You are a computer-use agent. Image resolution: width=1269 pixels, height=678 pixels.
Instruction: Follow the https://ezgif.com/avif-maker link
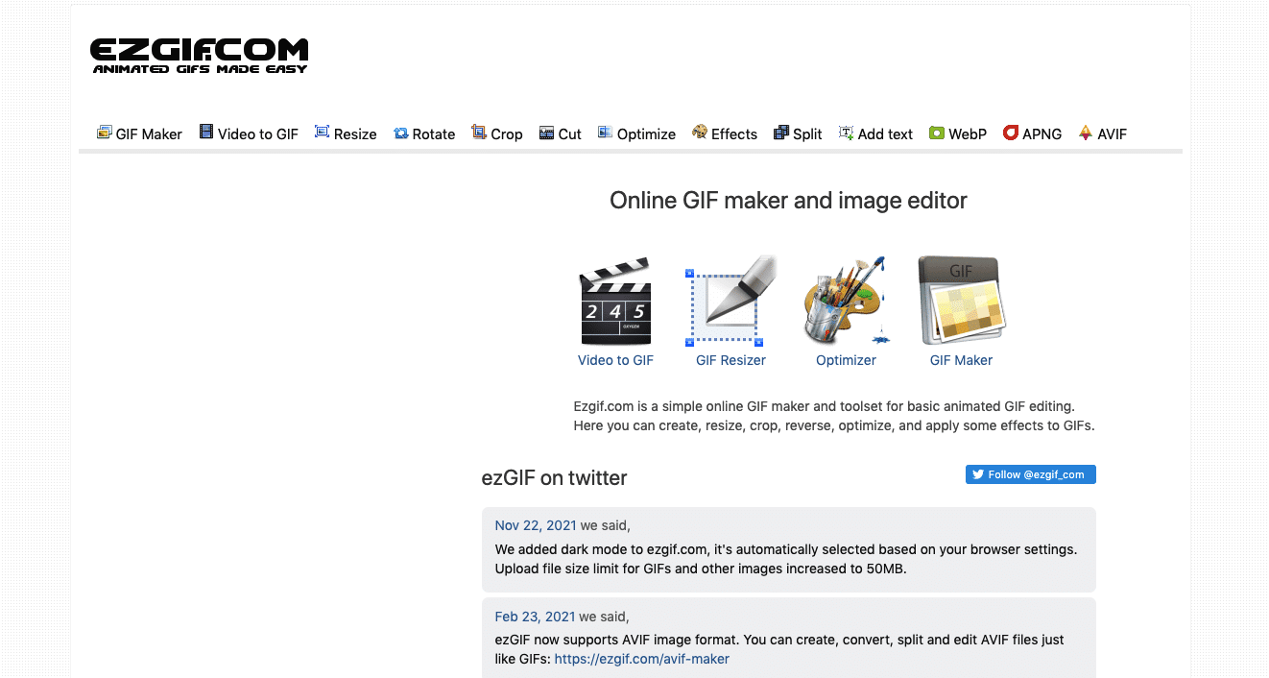(642, 659)
